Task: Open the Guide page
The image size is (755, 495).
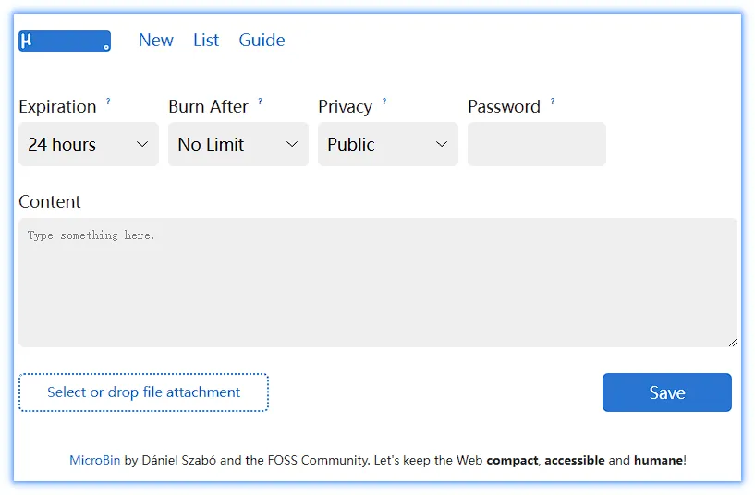Action: click(x=262, y=40)
